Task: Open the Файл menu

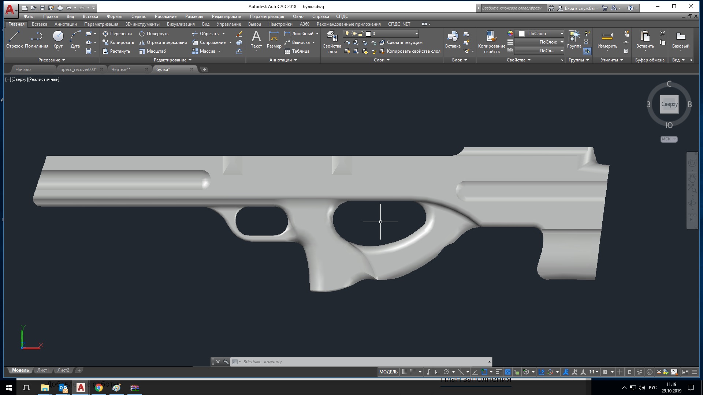Action: [29, 16]
